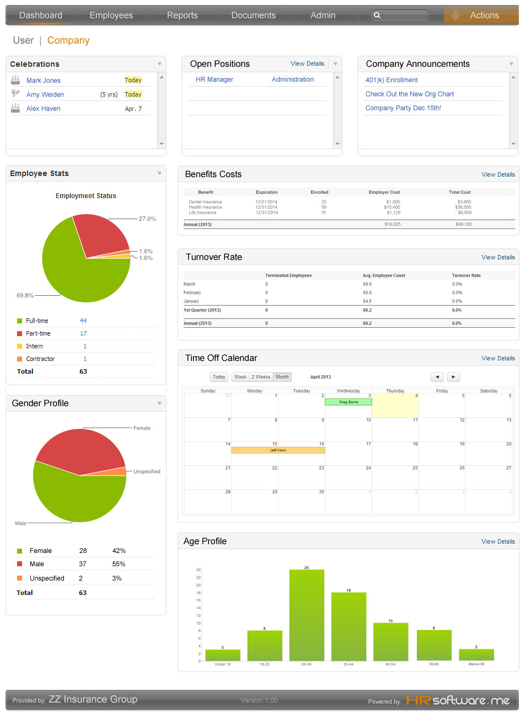The width and height of the screenshot is (525, 718).
Task: Open the Reports section
Action: pyautogui.click(x=182, y=15)
